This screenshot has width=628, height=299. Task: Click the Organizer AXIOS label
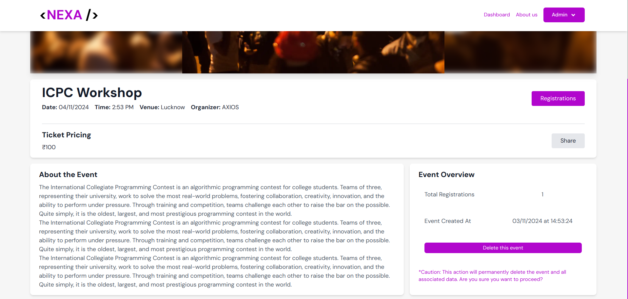point(215,107)
